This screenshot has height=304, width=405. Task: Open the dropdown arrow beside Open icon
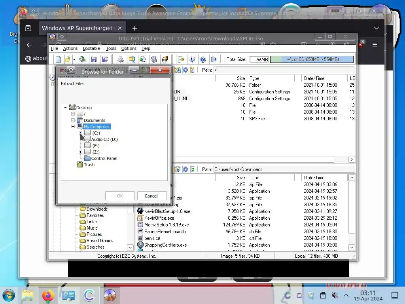[x=74, y=59]
